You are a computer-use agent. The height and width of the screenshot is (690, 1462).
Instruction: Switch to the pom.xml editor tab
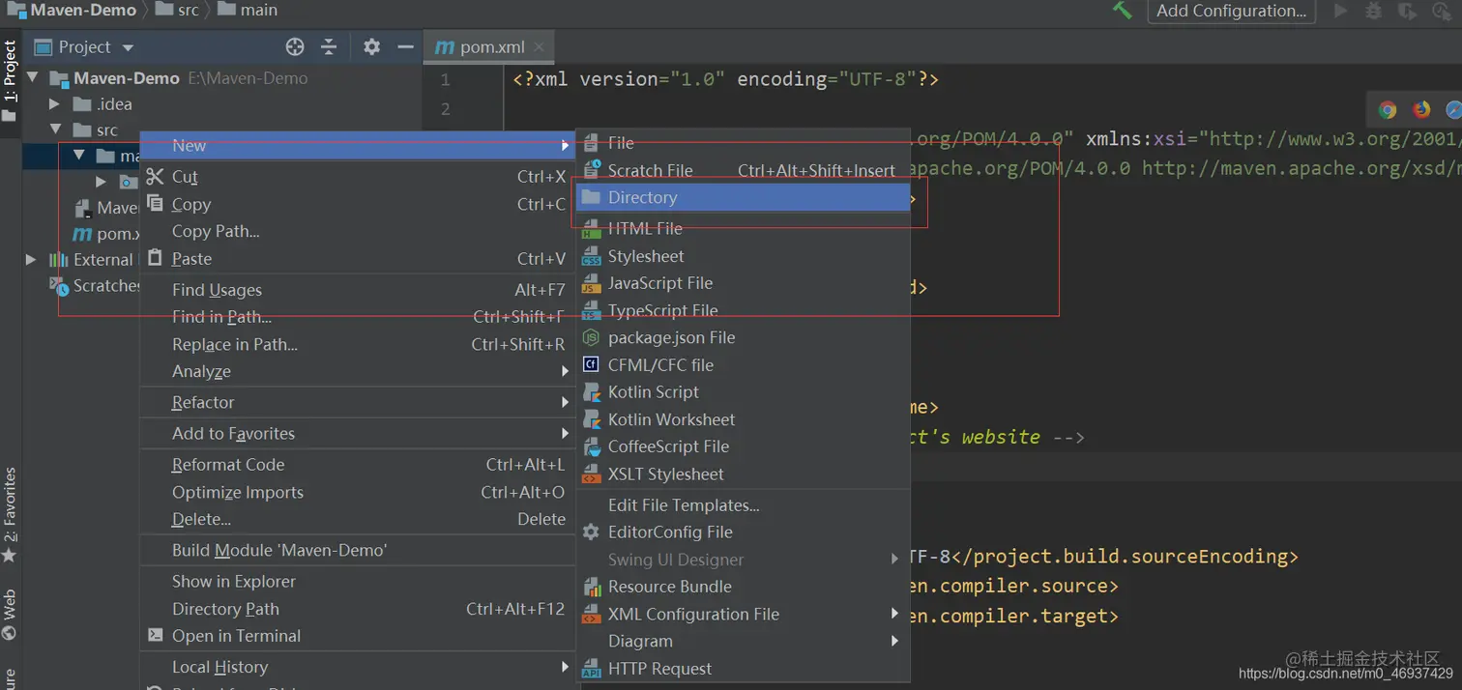[489, 46]
